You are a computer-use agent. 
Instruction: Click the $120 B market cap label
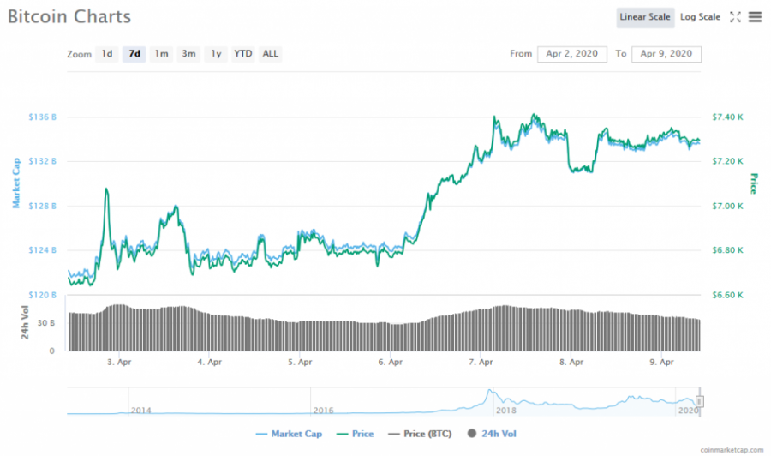[x=42, y=295]
